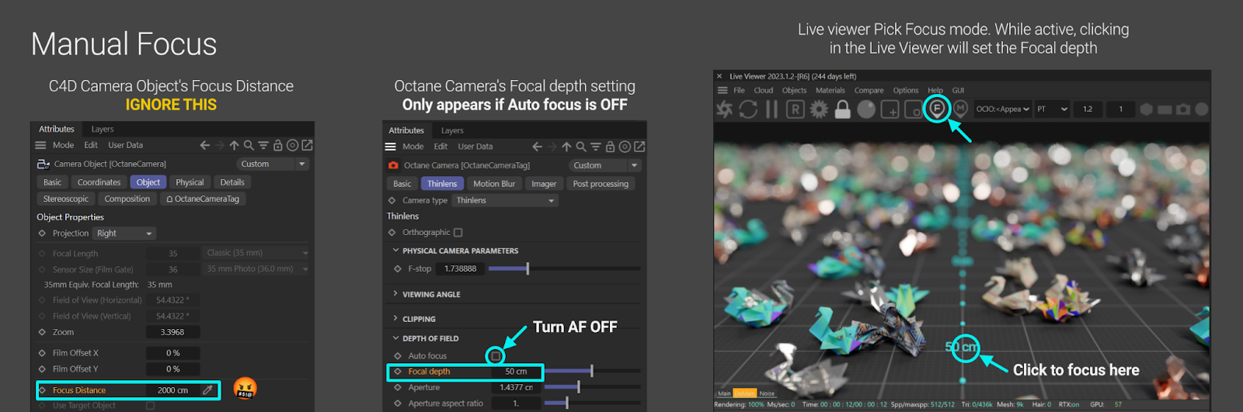Enable the Use Target Object checkbox
The height and width of the screenshot is (412, 1243).
tap(151, 406)
